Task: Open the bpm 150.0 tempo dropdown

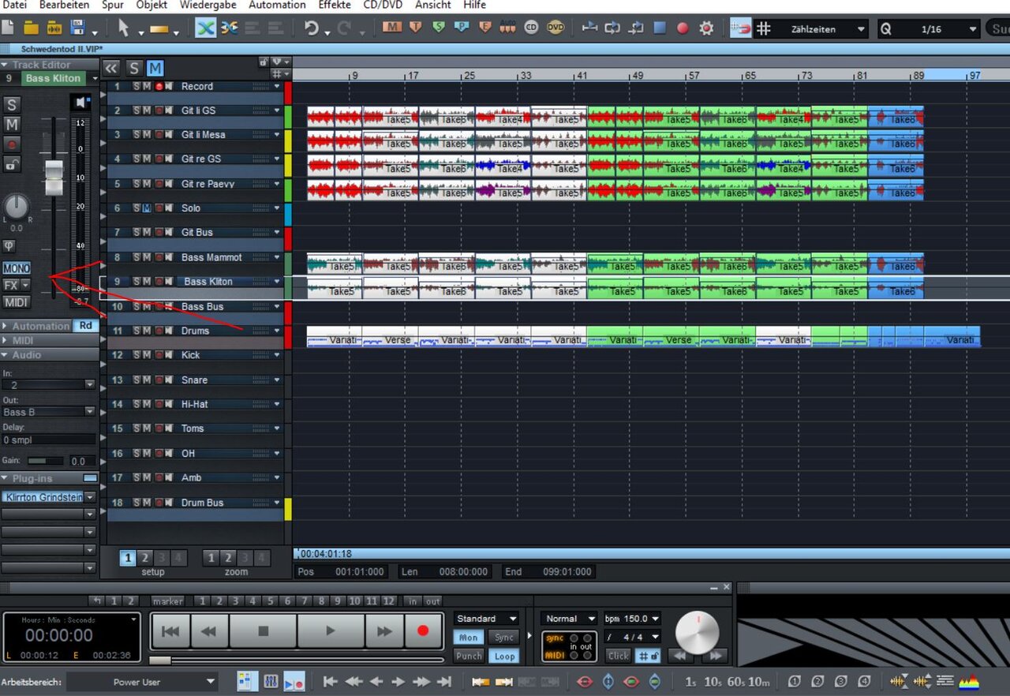Action: [x=632, y=619]
